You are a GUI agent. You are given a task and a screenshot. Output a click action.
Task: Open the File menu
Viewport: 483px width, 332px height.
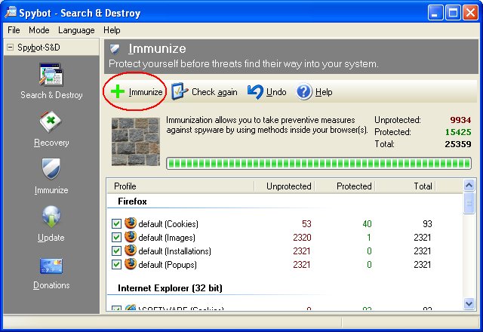pyautogui.click(x=14, y=30)
